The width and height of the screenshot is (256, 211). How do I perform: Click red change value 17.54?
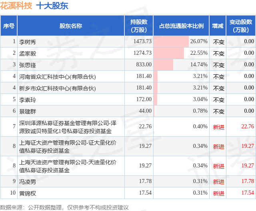pos(248,193)
